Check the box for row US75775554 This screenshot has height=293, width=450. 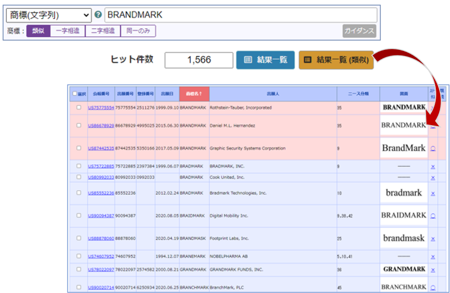coord(79,107)
